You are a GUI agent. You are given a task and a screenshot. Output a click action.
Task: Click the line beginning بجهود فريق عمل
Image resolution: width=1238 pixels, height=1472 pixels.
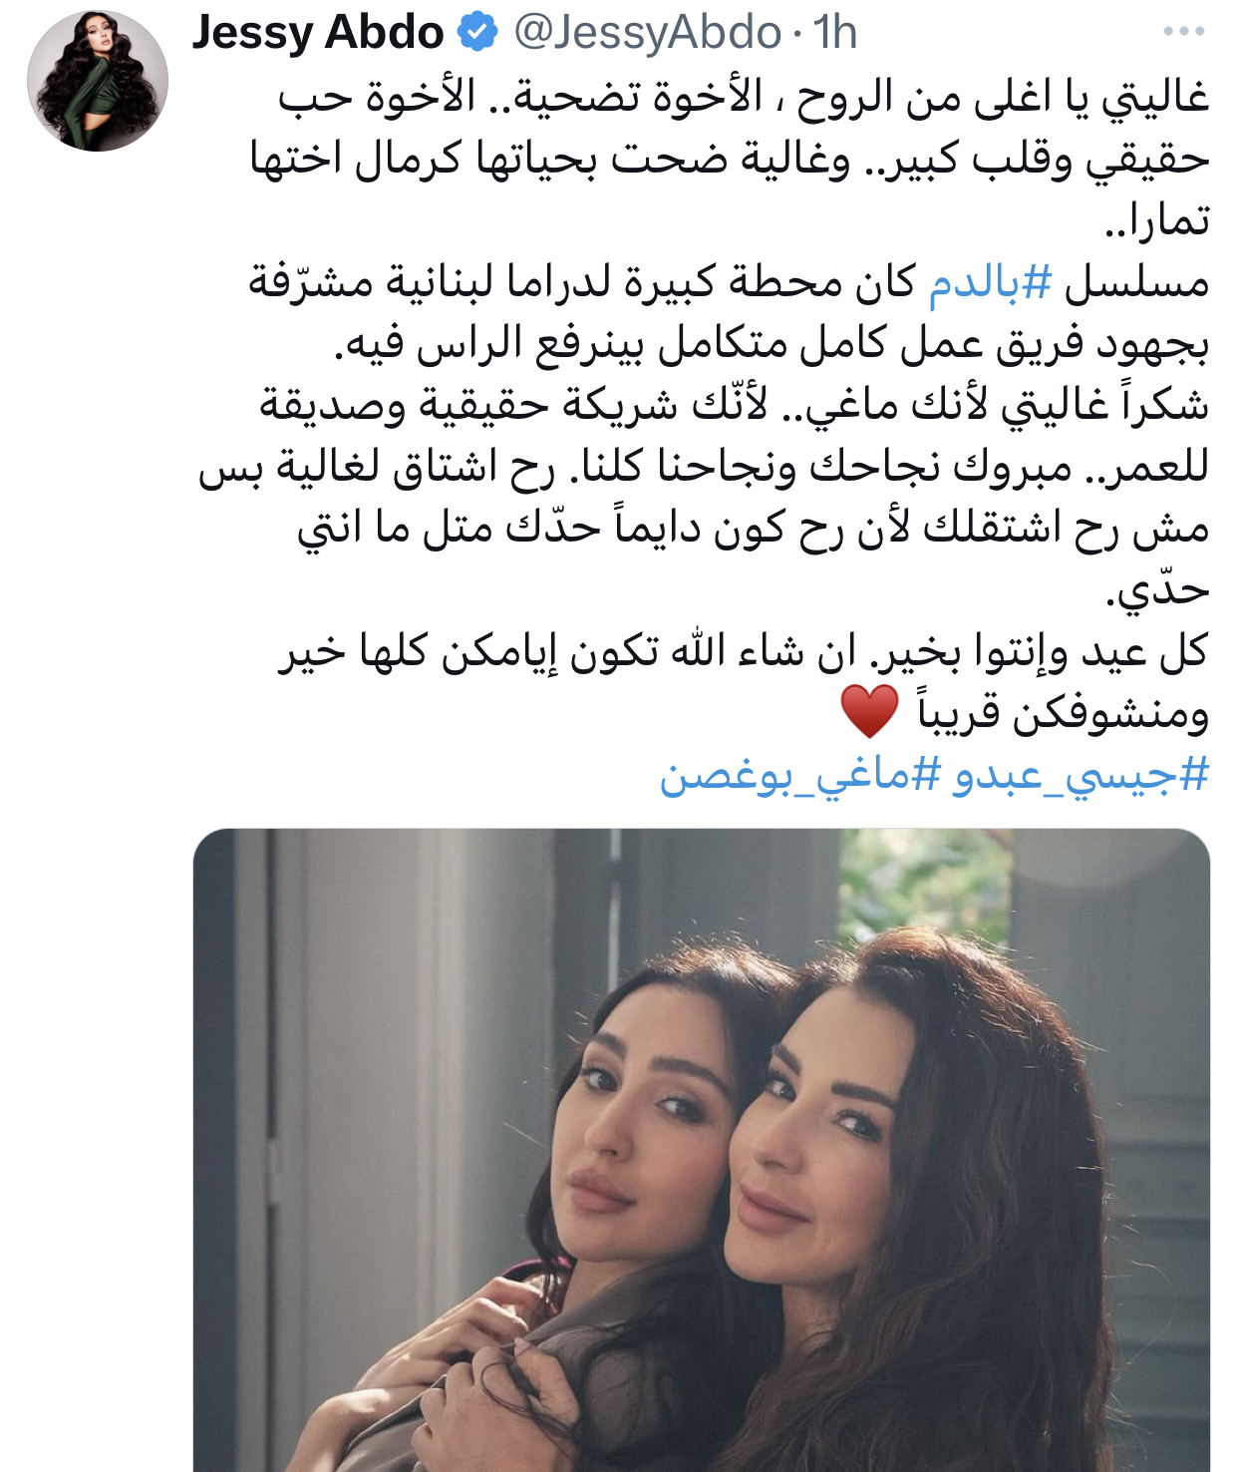coord(772,344)
